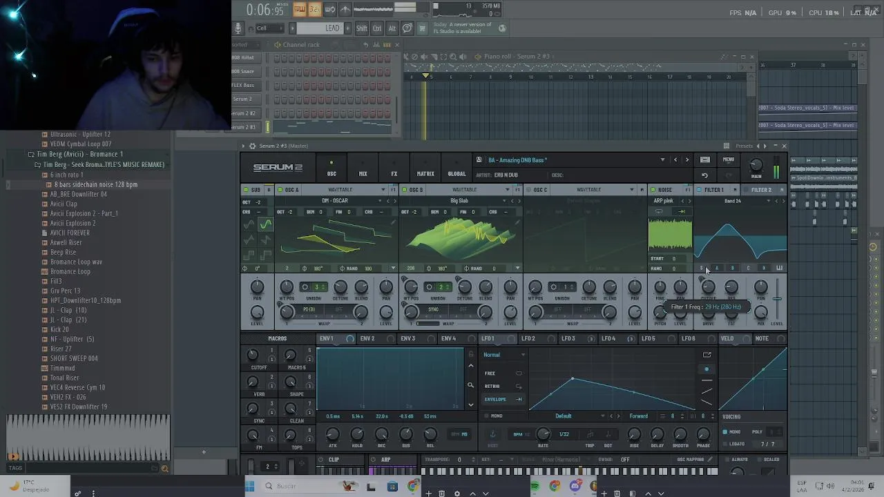Click the FL Studio Shift button

coord(362,28)
